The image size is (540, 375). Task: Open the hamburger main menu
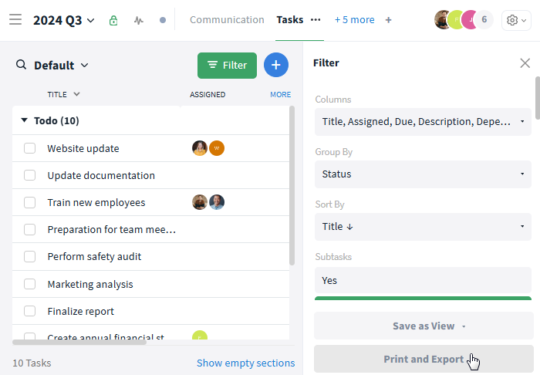(x=15, y=20)
